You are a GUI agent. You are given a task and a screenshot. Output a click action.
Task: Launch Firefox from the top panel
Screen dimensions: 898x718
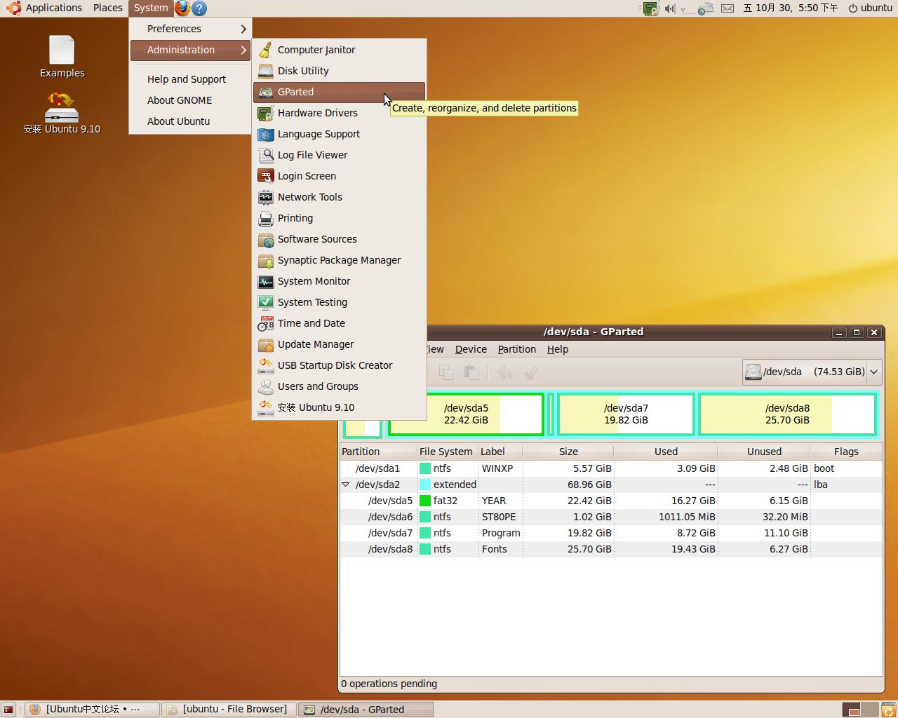point(182,8)
